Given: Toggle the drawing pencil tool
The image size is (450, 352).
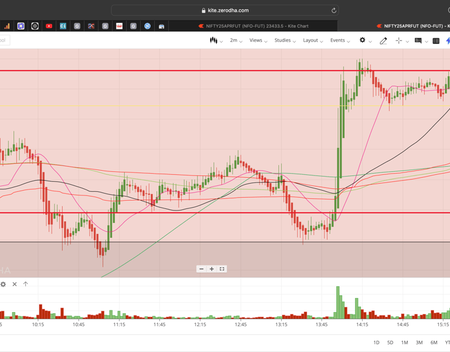Looking at the screenshot, I should [383, 41].
